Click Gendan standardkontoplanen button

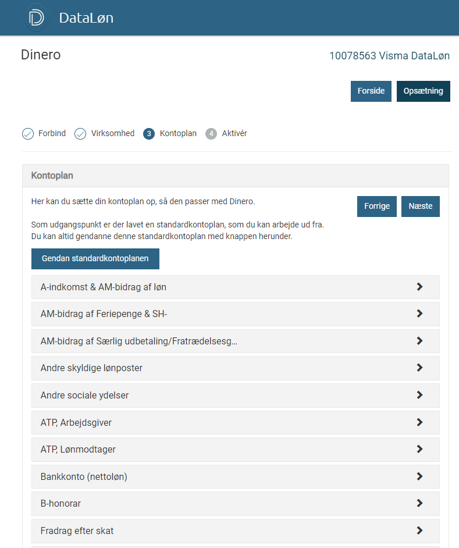(95, 259)
